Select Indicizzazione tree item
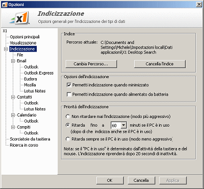 (x=23, y=49)
